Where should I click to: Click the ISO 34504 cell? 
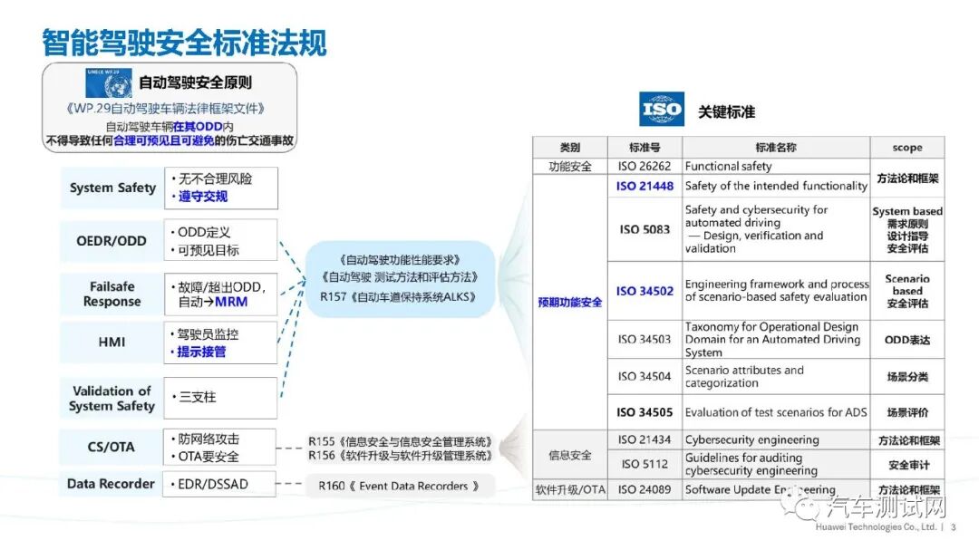click(x=645, y=376)
